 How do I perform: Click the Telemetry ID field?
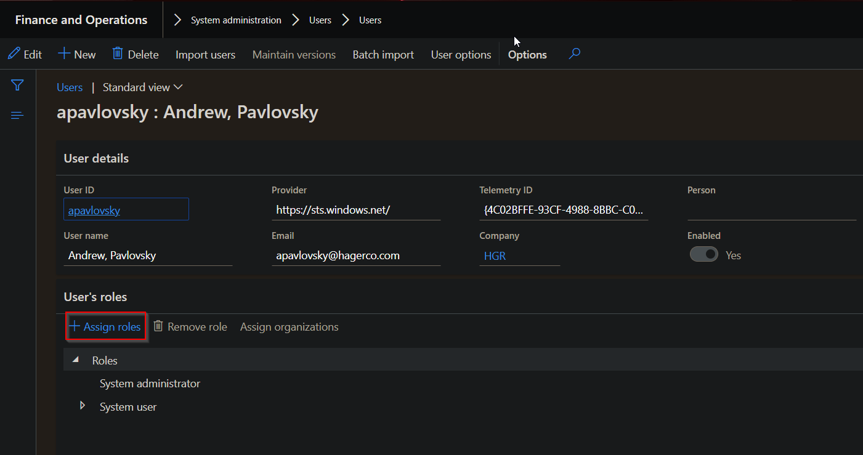pyautogui.click(x=564, y=210)
